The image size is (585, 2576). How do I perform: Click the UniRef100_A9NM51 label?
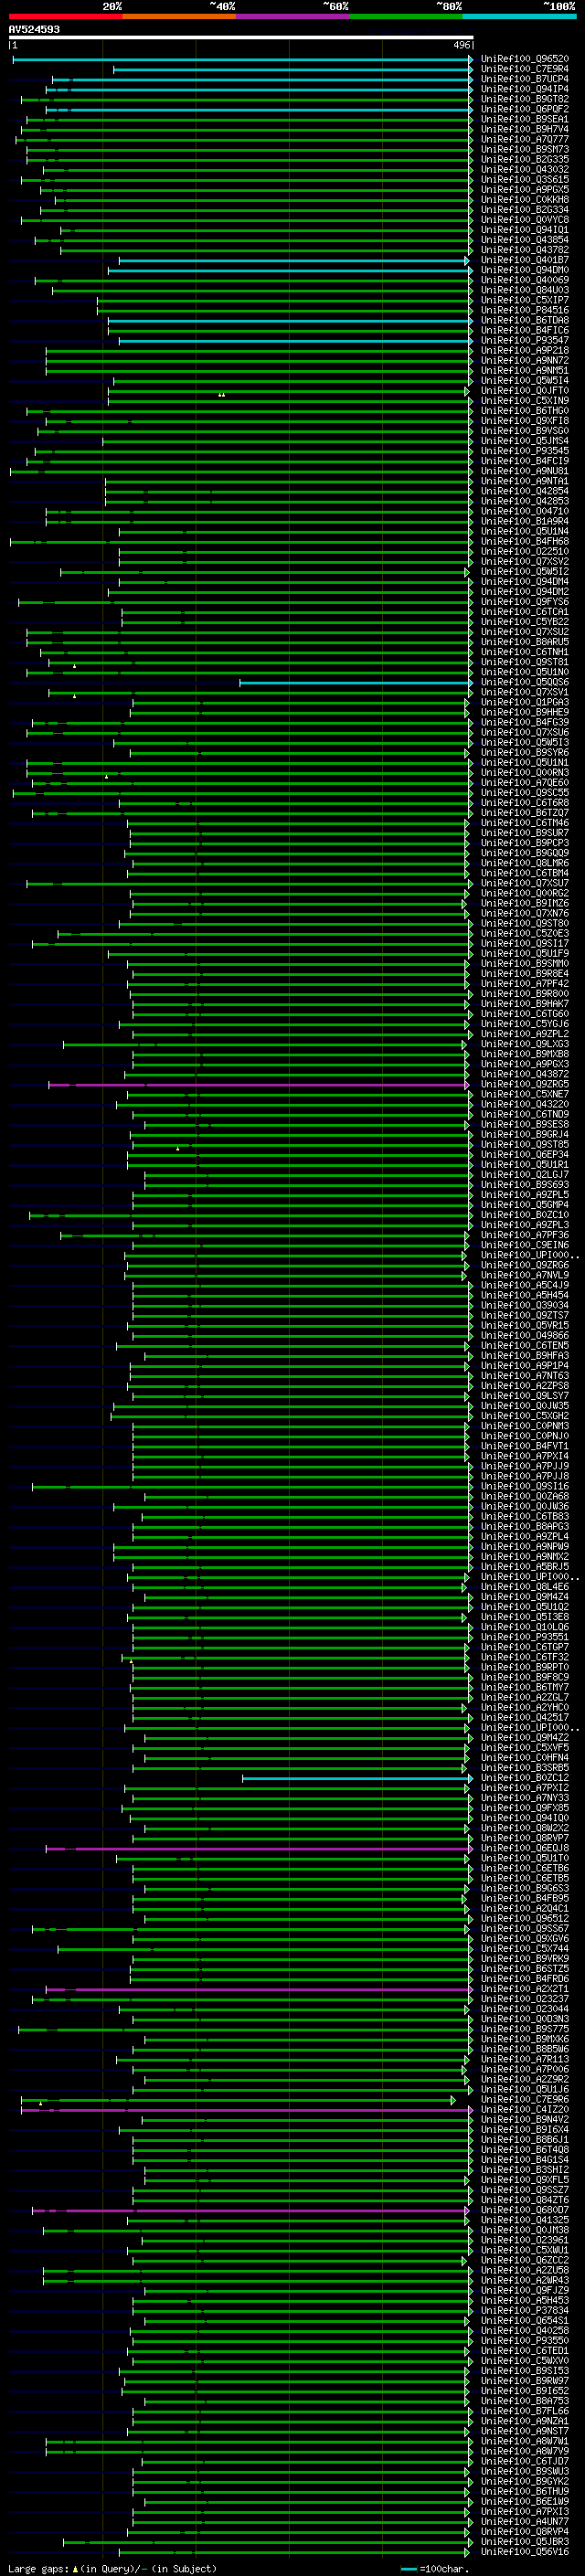tap(524, 371)
